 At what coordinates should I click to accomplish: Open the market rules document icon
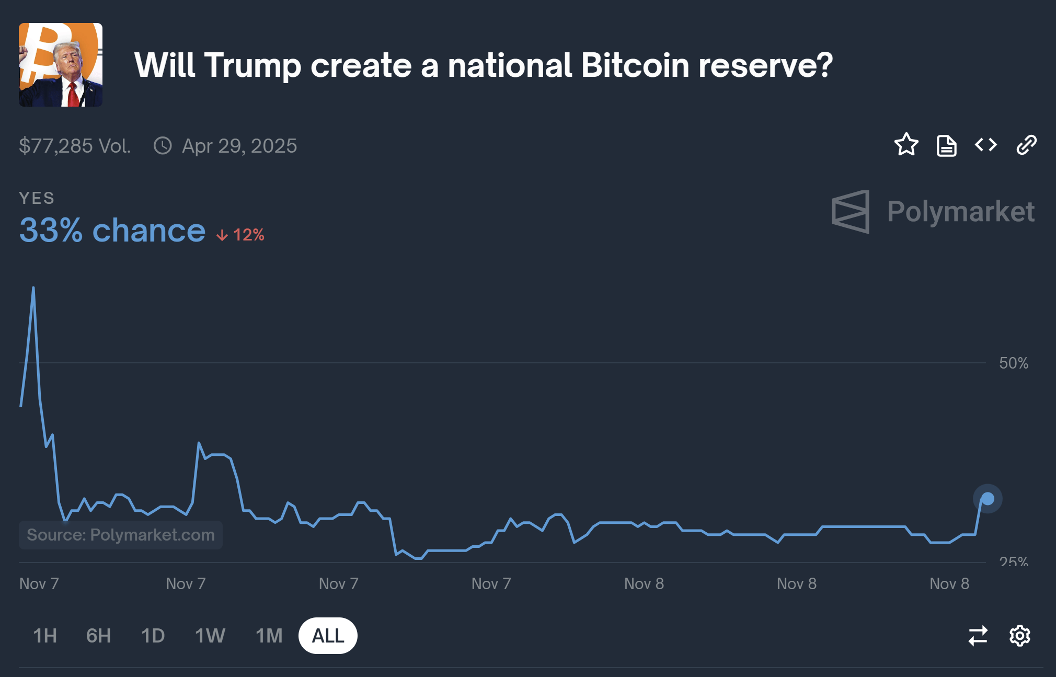pos(946,145)
